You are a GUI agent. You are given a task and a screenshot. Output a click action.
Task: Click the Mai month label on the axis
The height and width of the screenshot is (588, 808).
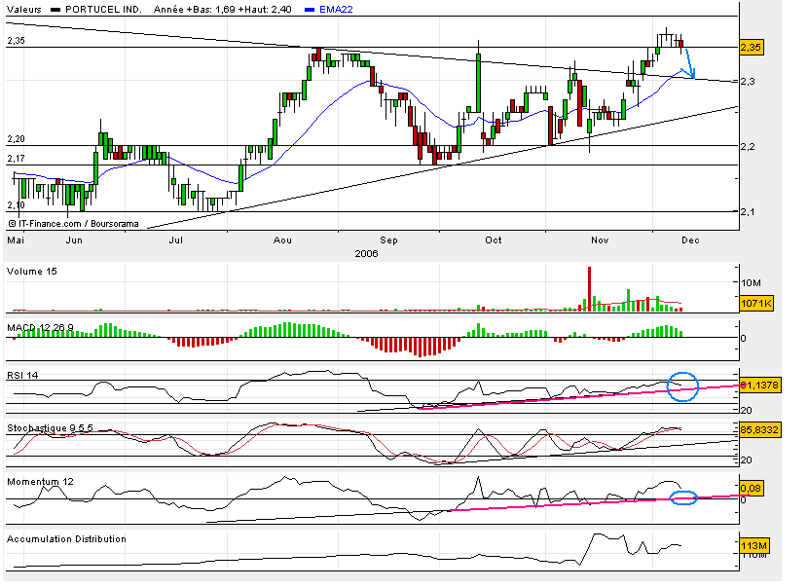tap(16, 240)
